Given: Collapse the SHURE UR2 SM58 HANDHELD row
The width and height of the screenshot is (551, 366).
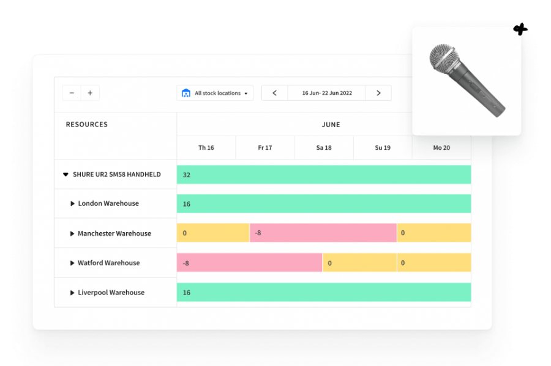Looking at the screenshot, I should 66,175.
